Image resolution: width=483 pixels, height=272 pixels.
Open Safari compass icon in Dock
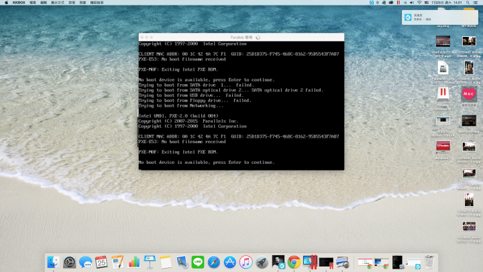pyautogui.click(x=214, y=262)
